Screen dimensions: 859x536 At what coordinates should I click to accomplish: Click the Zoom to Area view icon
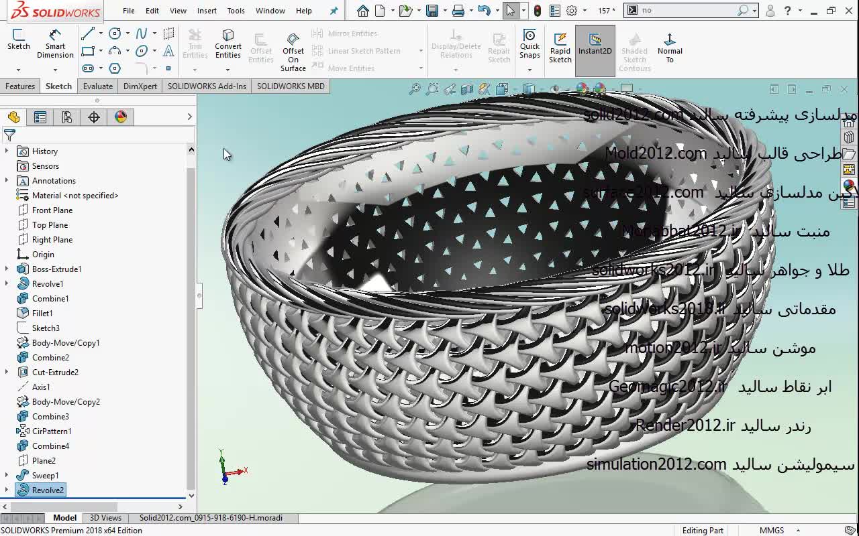pyautogui.click(x=432, y=88)
